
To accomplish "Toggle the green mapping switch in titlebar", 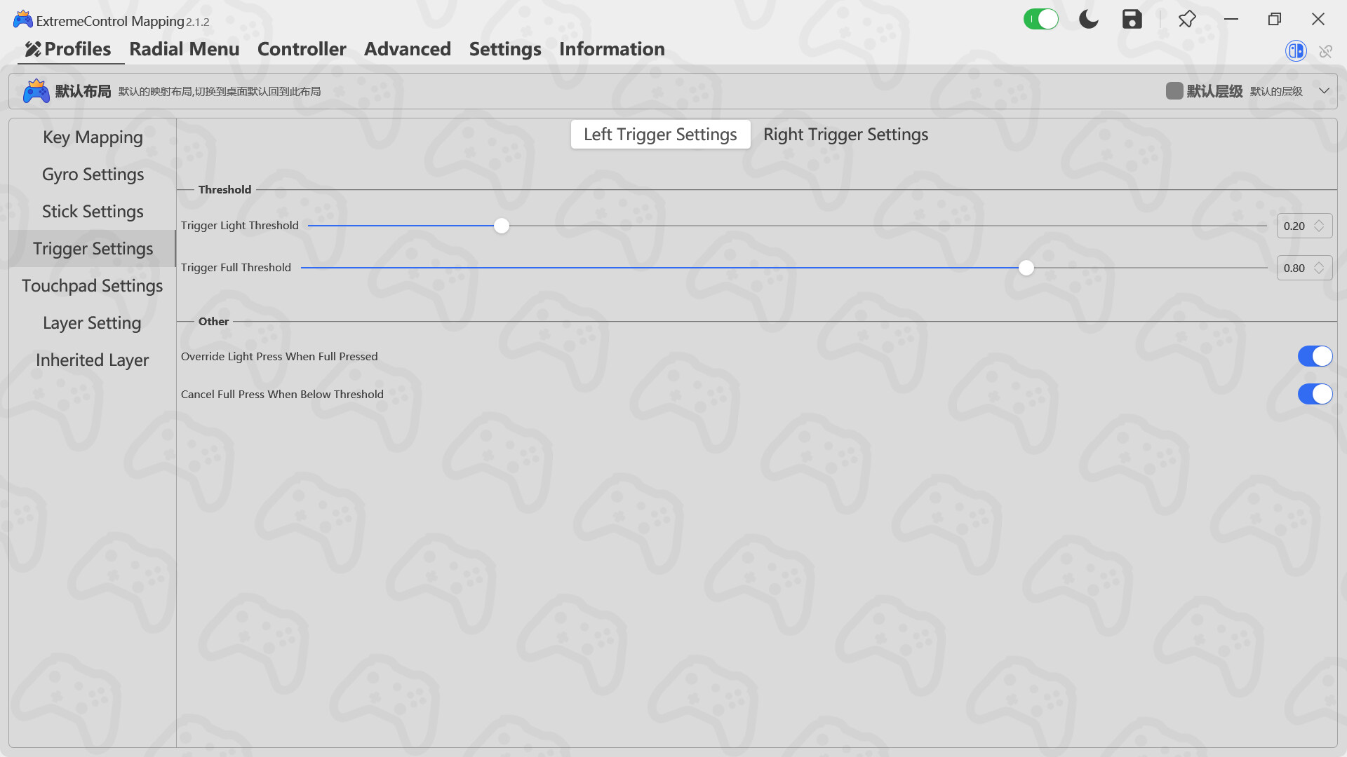I will coord(1041,19).
